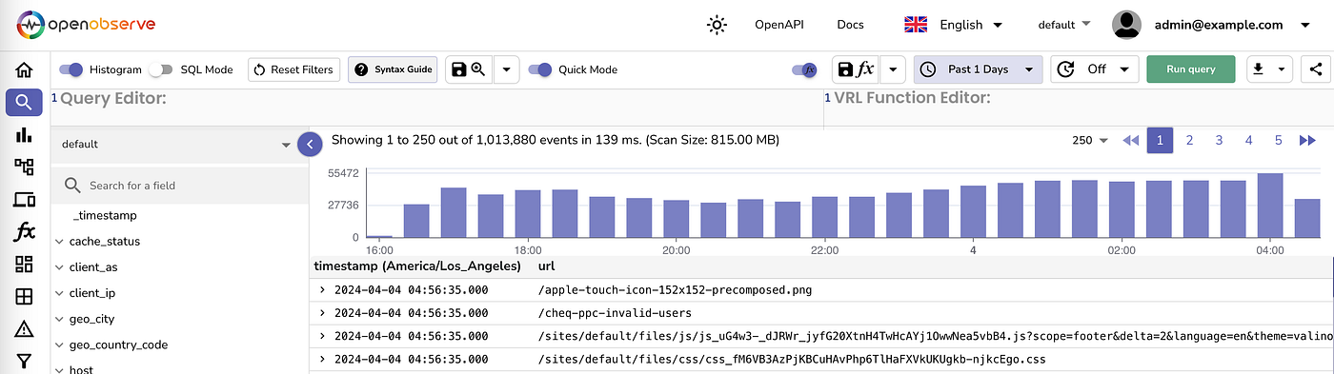Open saved functions dropdown arrow
The width and height of the screenshot is (1334, 374).
coord(892,69)
